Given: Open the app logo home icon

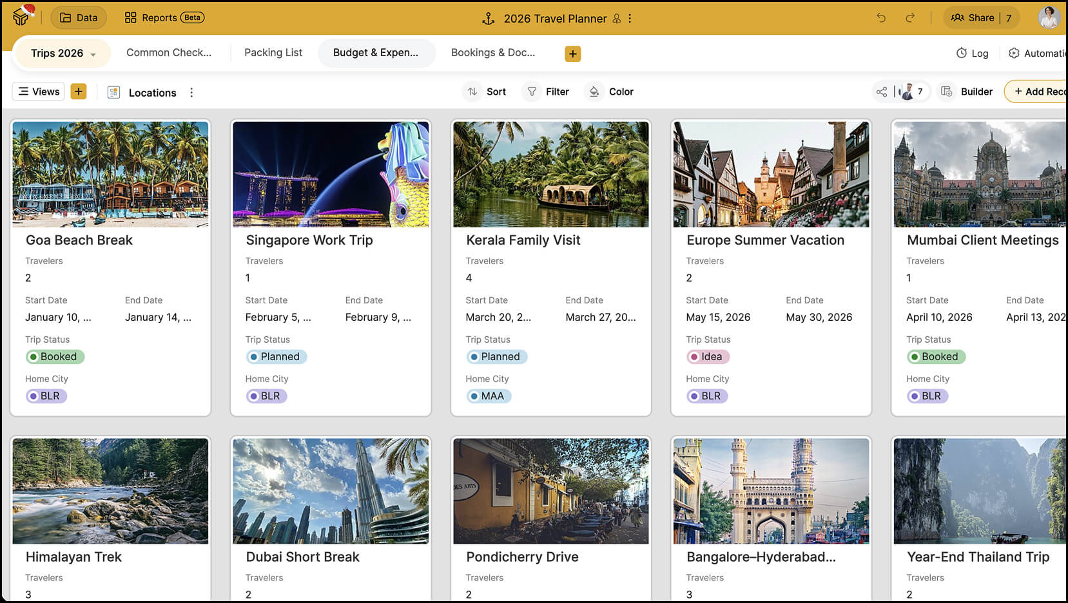Looking at the screenshot, I should point(22,16).
